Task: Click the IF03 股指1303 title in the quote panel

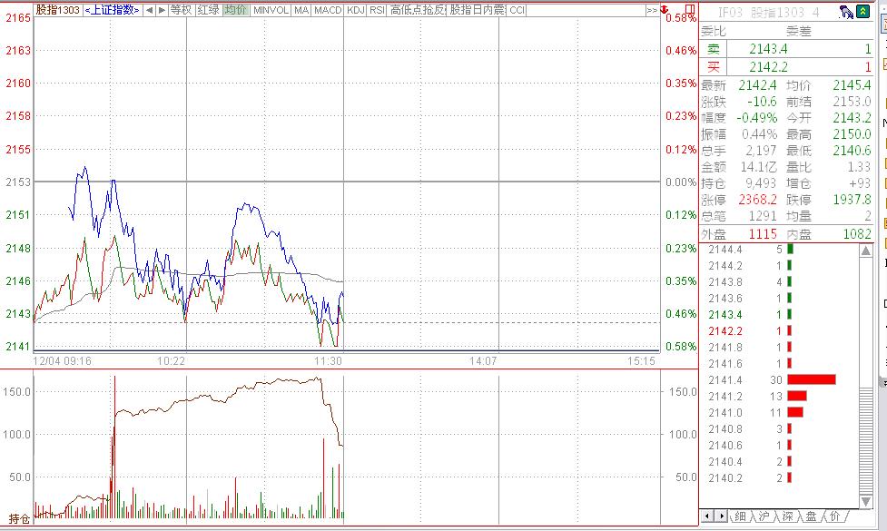Action: [x=768, y=13]
